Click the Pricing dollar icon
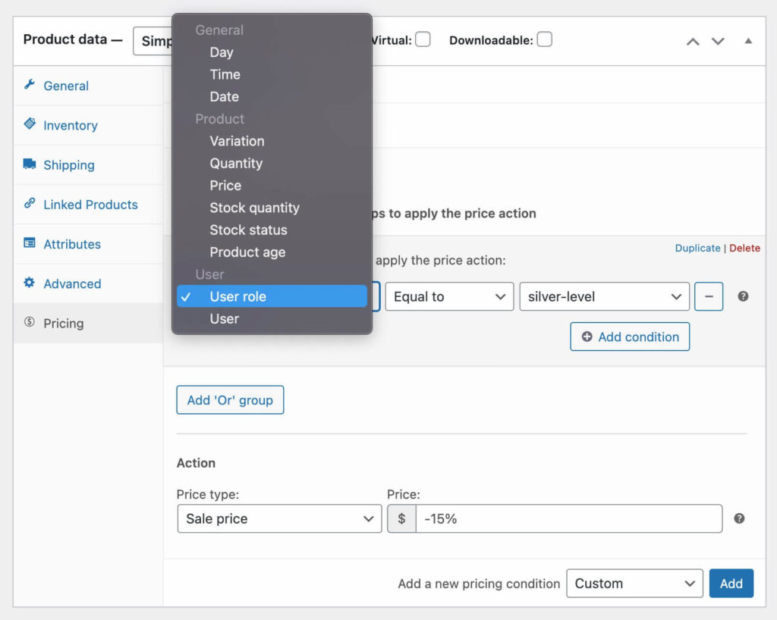Image resolution: width=777 pixels, height=620 pixels. pyautogui.click(x=30, y=322)
